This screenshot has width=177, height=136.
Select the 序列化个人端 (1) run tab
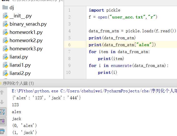tap(18, 83)
